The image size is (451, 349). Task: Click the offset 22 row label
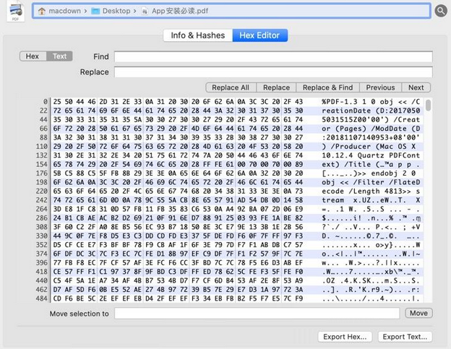pos(43,111)
